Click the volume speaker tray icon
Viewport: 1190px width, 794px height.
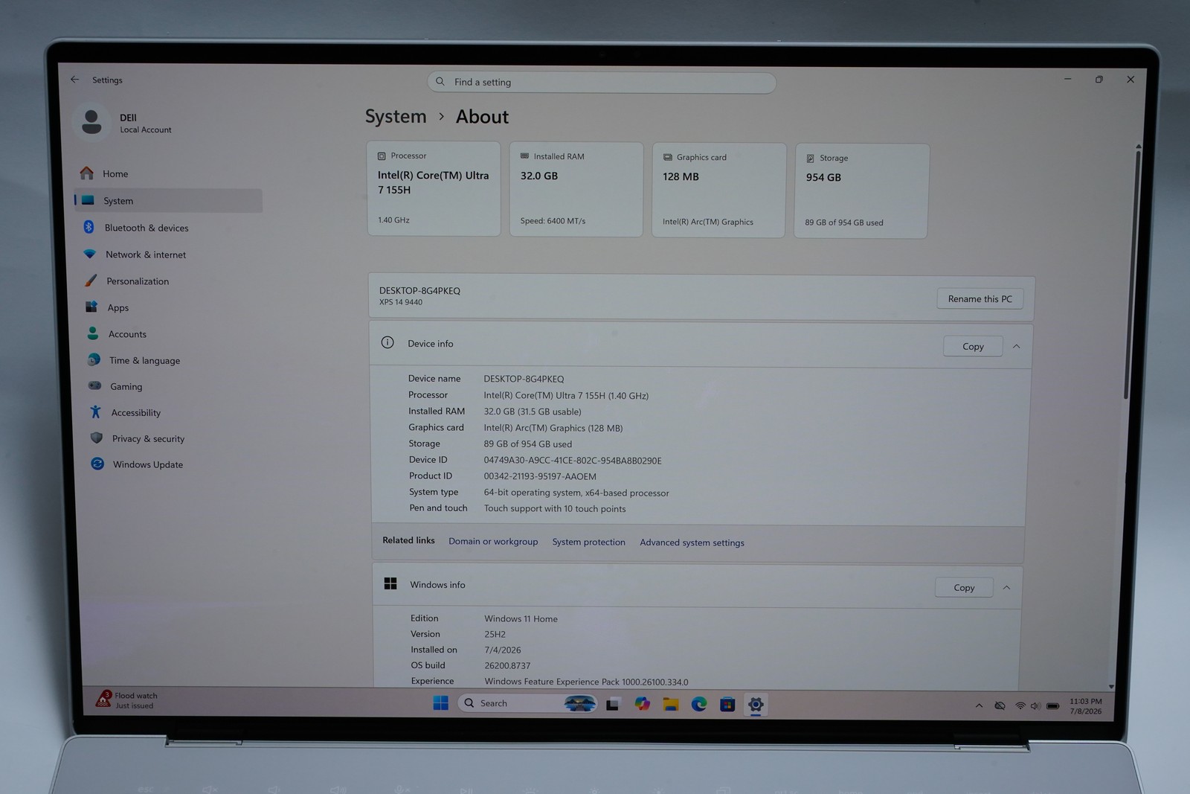(1035, 705)
